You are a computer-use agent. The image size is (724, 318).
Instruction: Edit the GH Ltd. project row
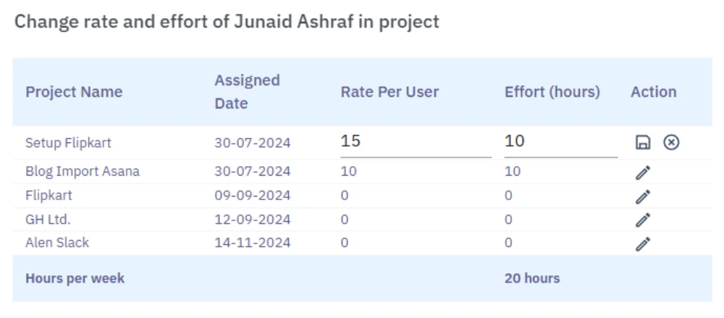tap(643, 220)
